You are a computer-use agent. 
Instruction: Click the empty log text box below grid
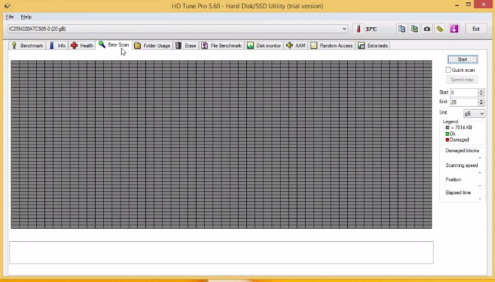[x=221, y=253]
